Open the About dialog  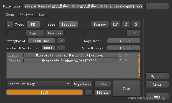click(157, 85)
